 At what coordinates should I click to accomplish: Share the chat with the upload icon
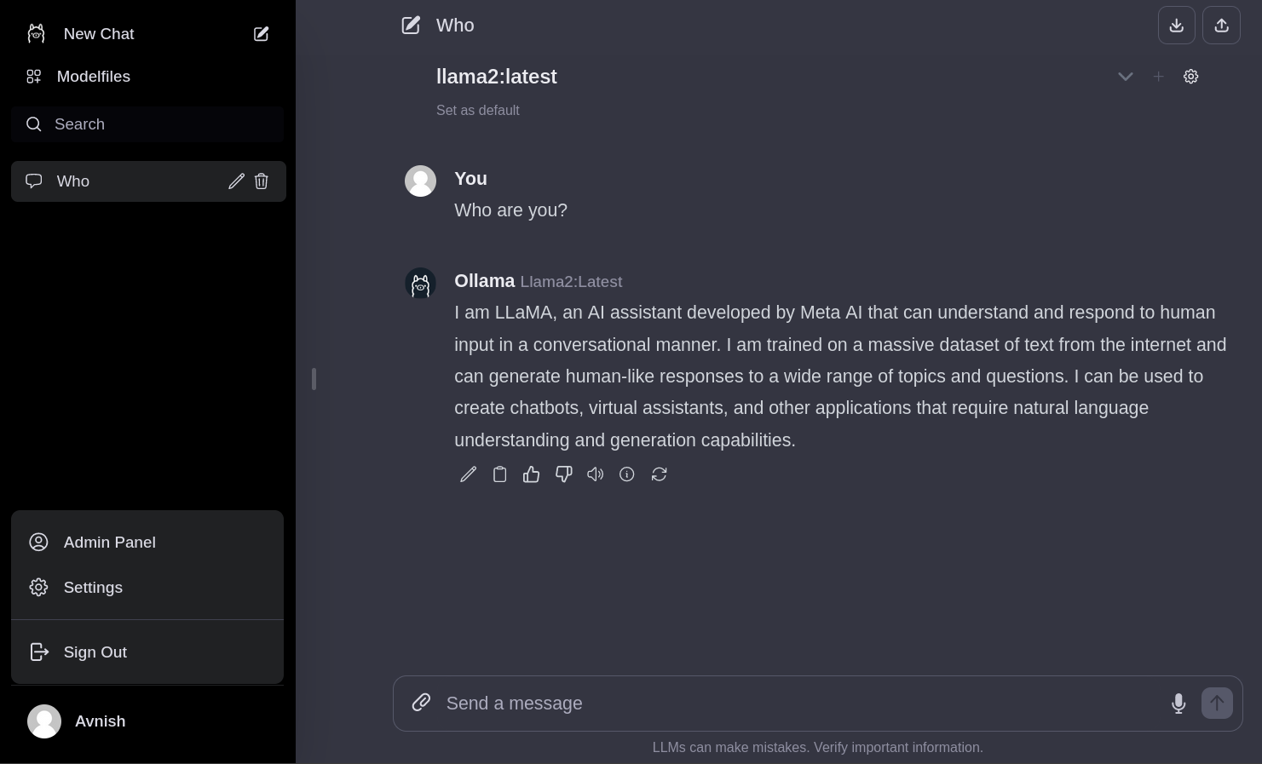coord(1221,26)
